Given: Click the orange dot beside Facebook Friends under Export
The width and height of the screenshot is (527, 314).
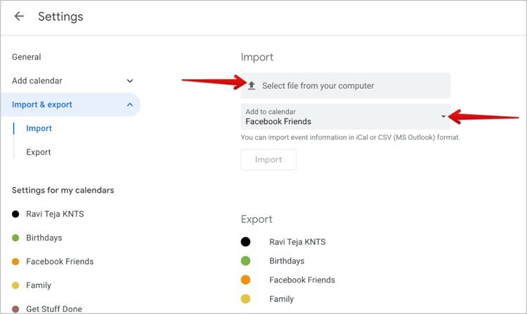Looking at the screenshot, I should coord(246,280).
